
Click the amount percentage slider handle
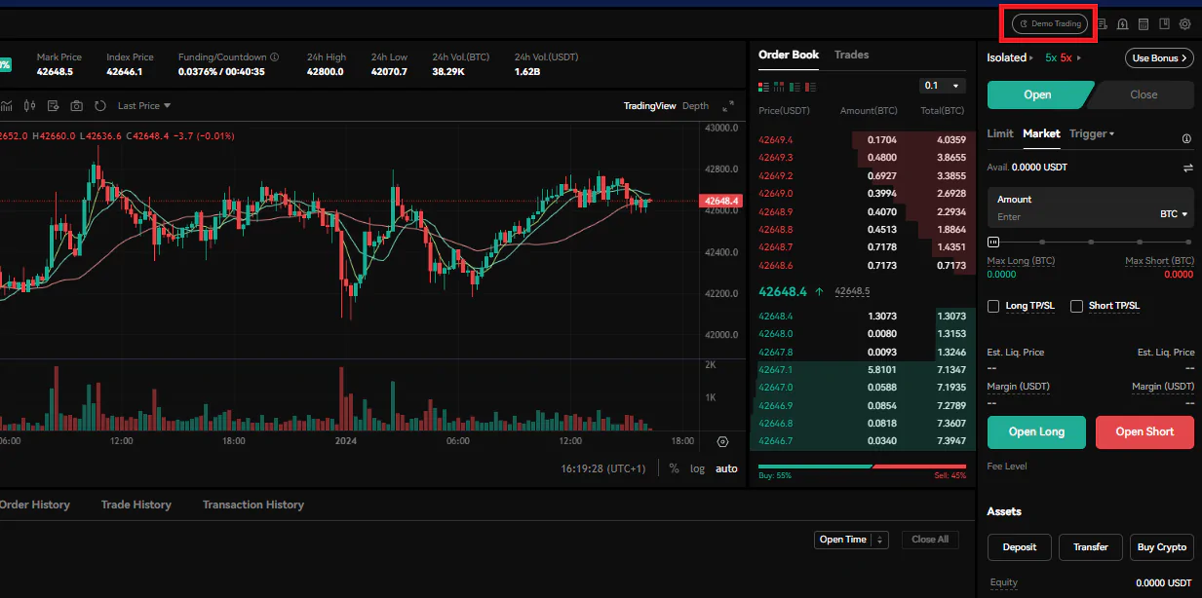pos(993,242)
